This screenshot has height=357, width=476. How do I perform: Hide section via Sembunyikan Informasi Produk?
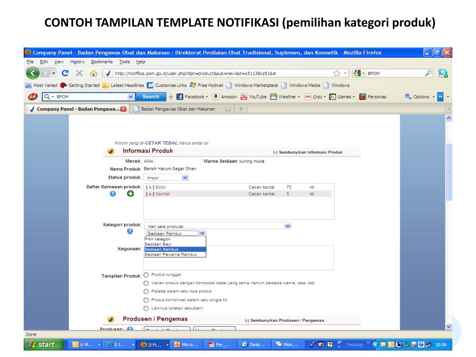coord(308,152)
